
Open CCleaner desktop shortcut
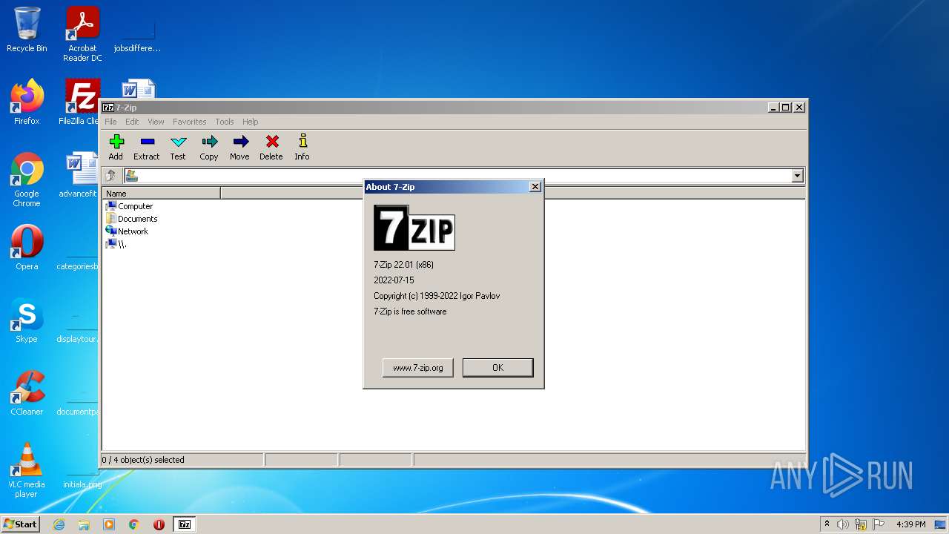[x=27, y=392]
